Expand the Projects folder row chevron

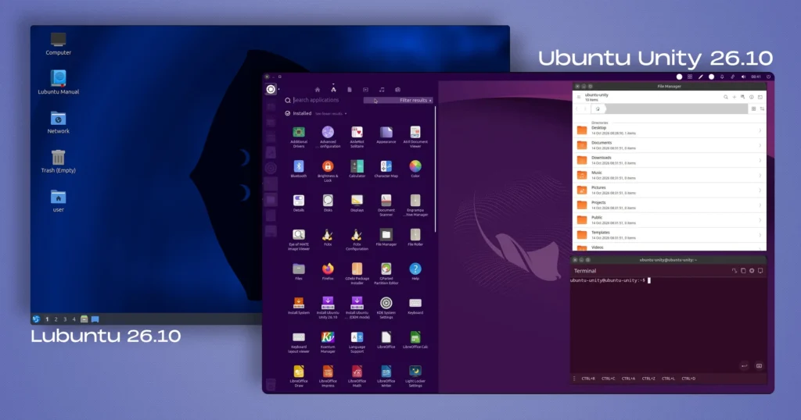[x=760, y=205]
